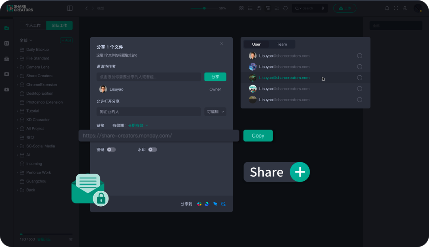429x247 pixels.
Task: Select the Team tab
Action: pos(282,44)
